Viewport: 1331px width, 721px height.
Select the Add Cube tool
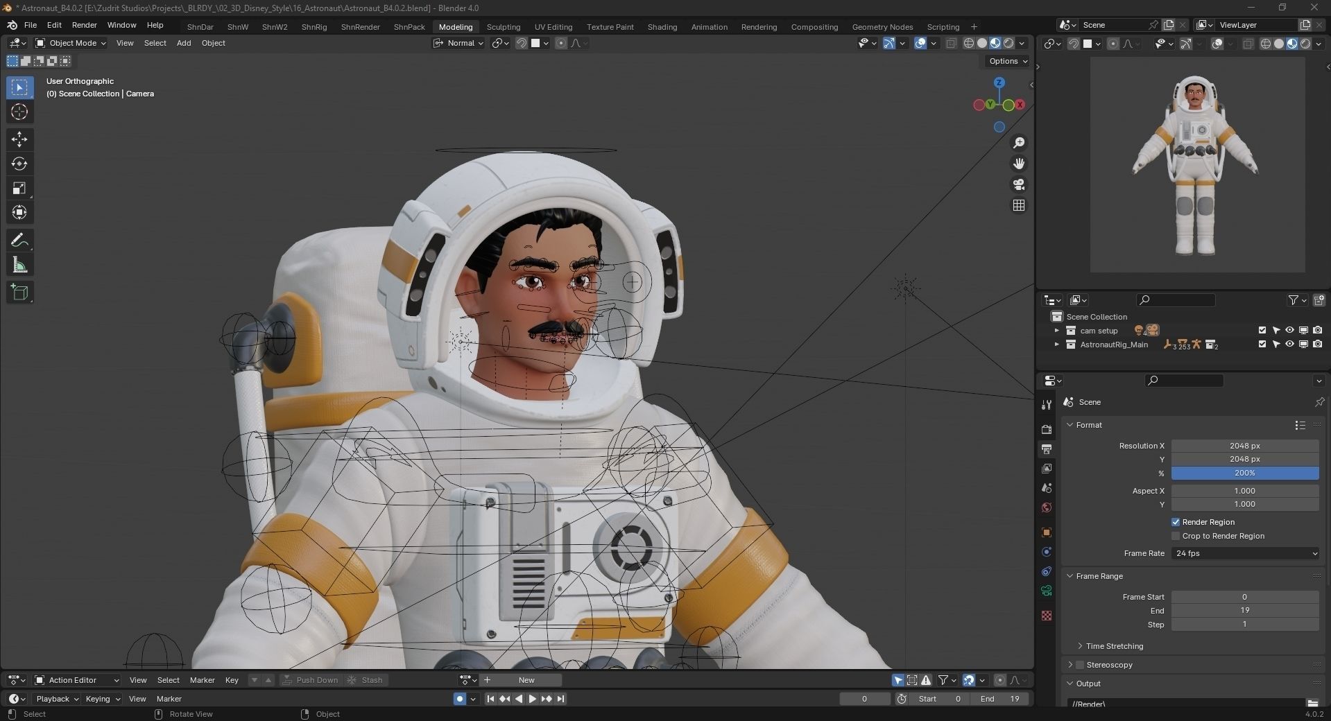[19, 293]
